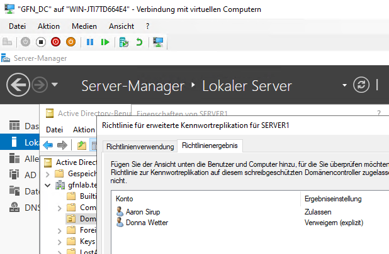
Task: Pause the virtual machine
Action: (90, 42)
